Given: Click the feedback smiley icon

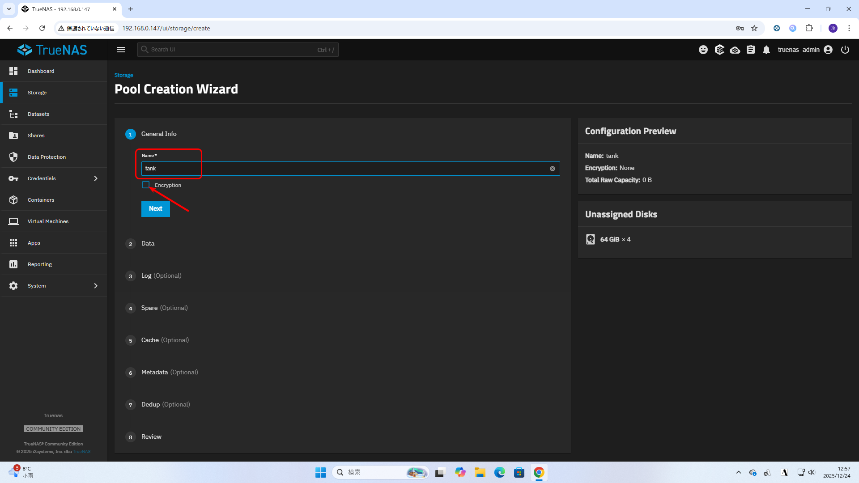Looking at the screenshot, I should [703, 50].
